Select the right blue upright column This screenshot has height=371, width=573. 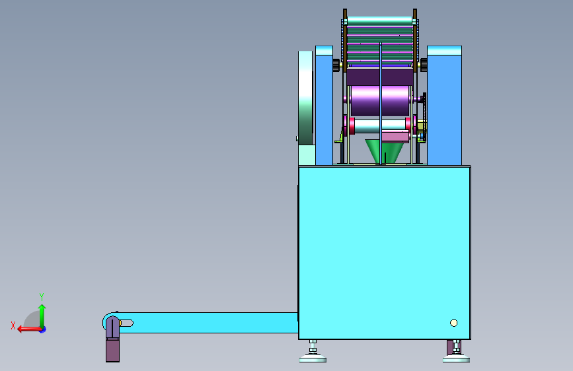(x=444, y=105)
